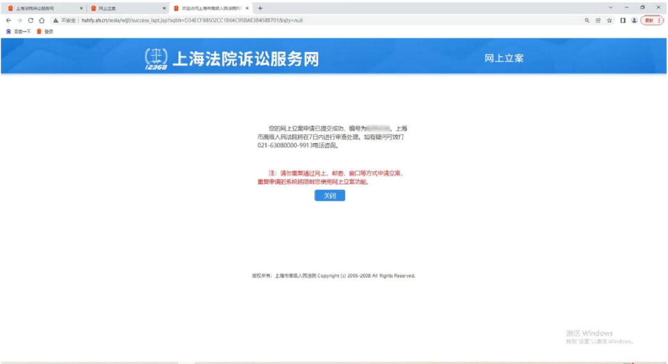Expand the tab search chevron
This screenshot has width=668, height=364.
tap(610, 7)
